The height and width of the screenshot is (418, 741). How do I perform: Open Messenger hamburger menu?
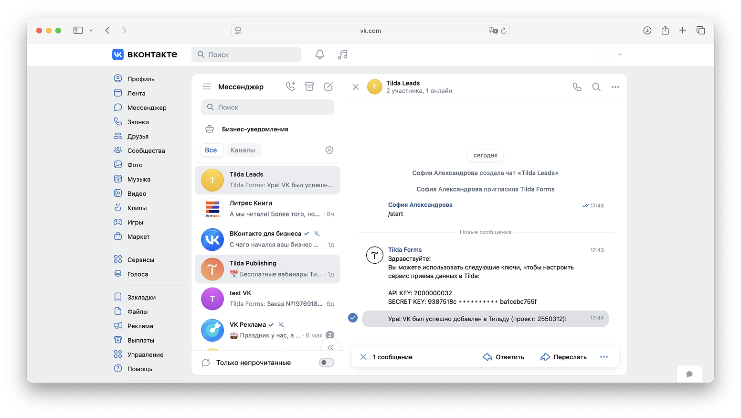coord(207,86)
